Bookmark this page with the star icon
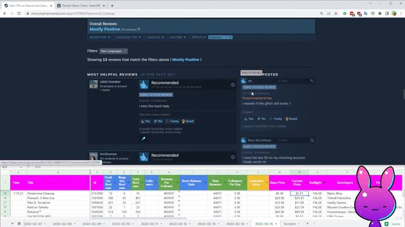 [x=336, y=13]
